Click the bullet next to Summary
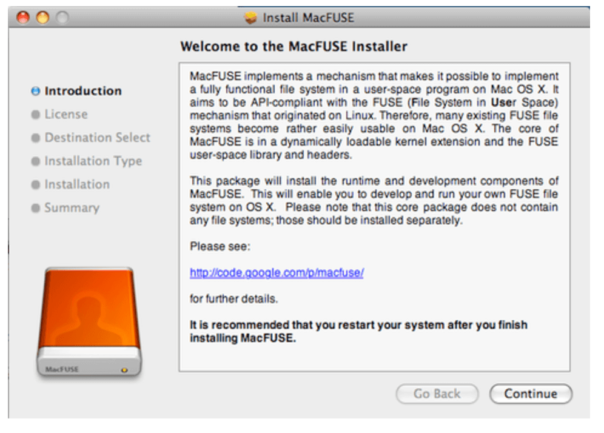The image size is (604, 433). click(x=35, y=208)
